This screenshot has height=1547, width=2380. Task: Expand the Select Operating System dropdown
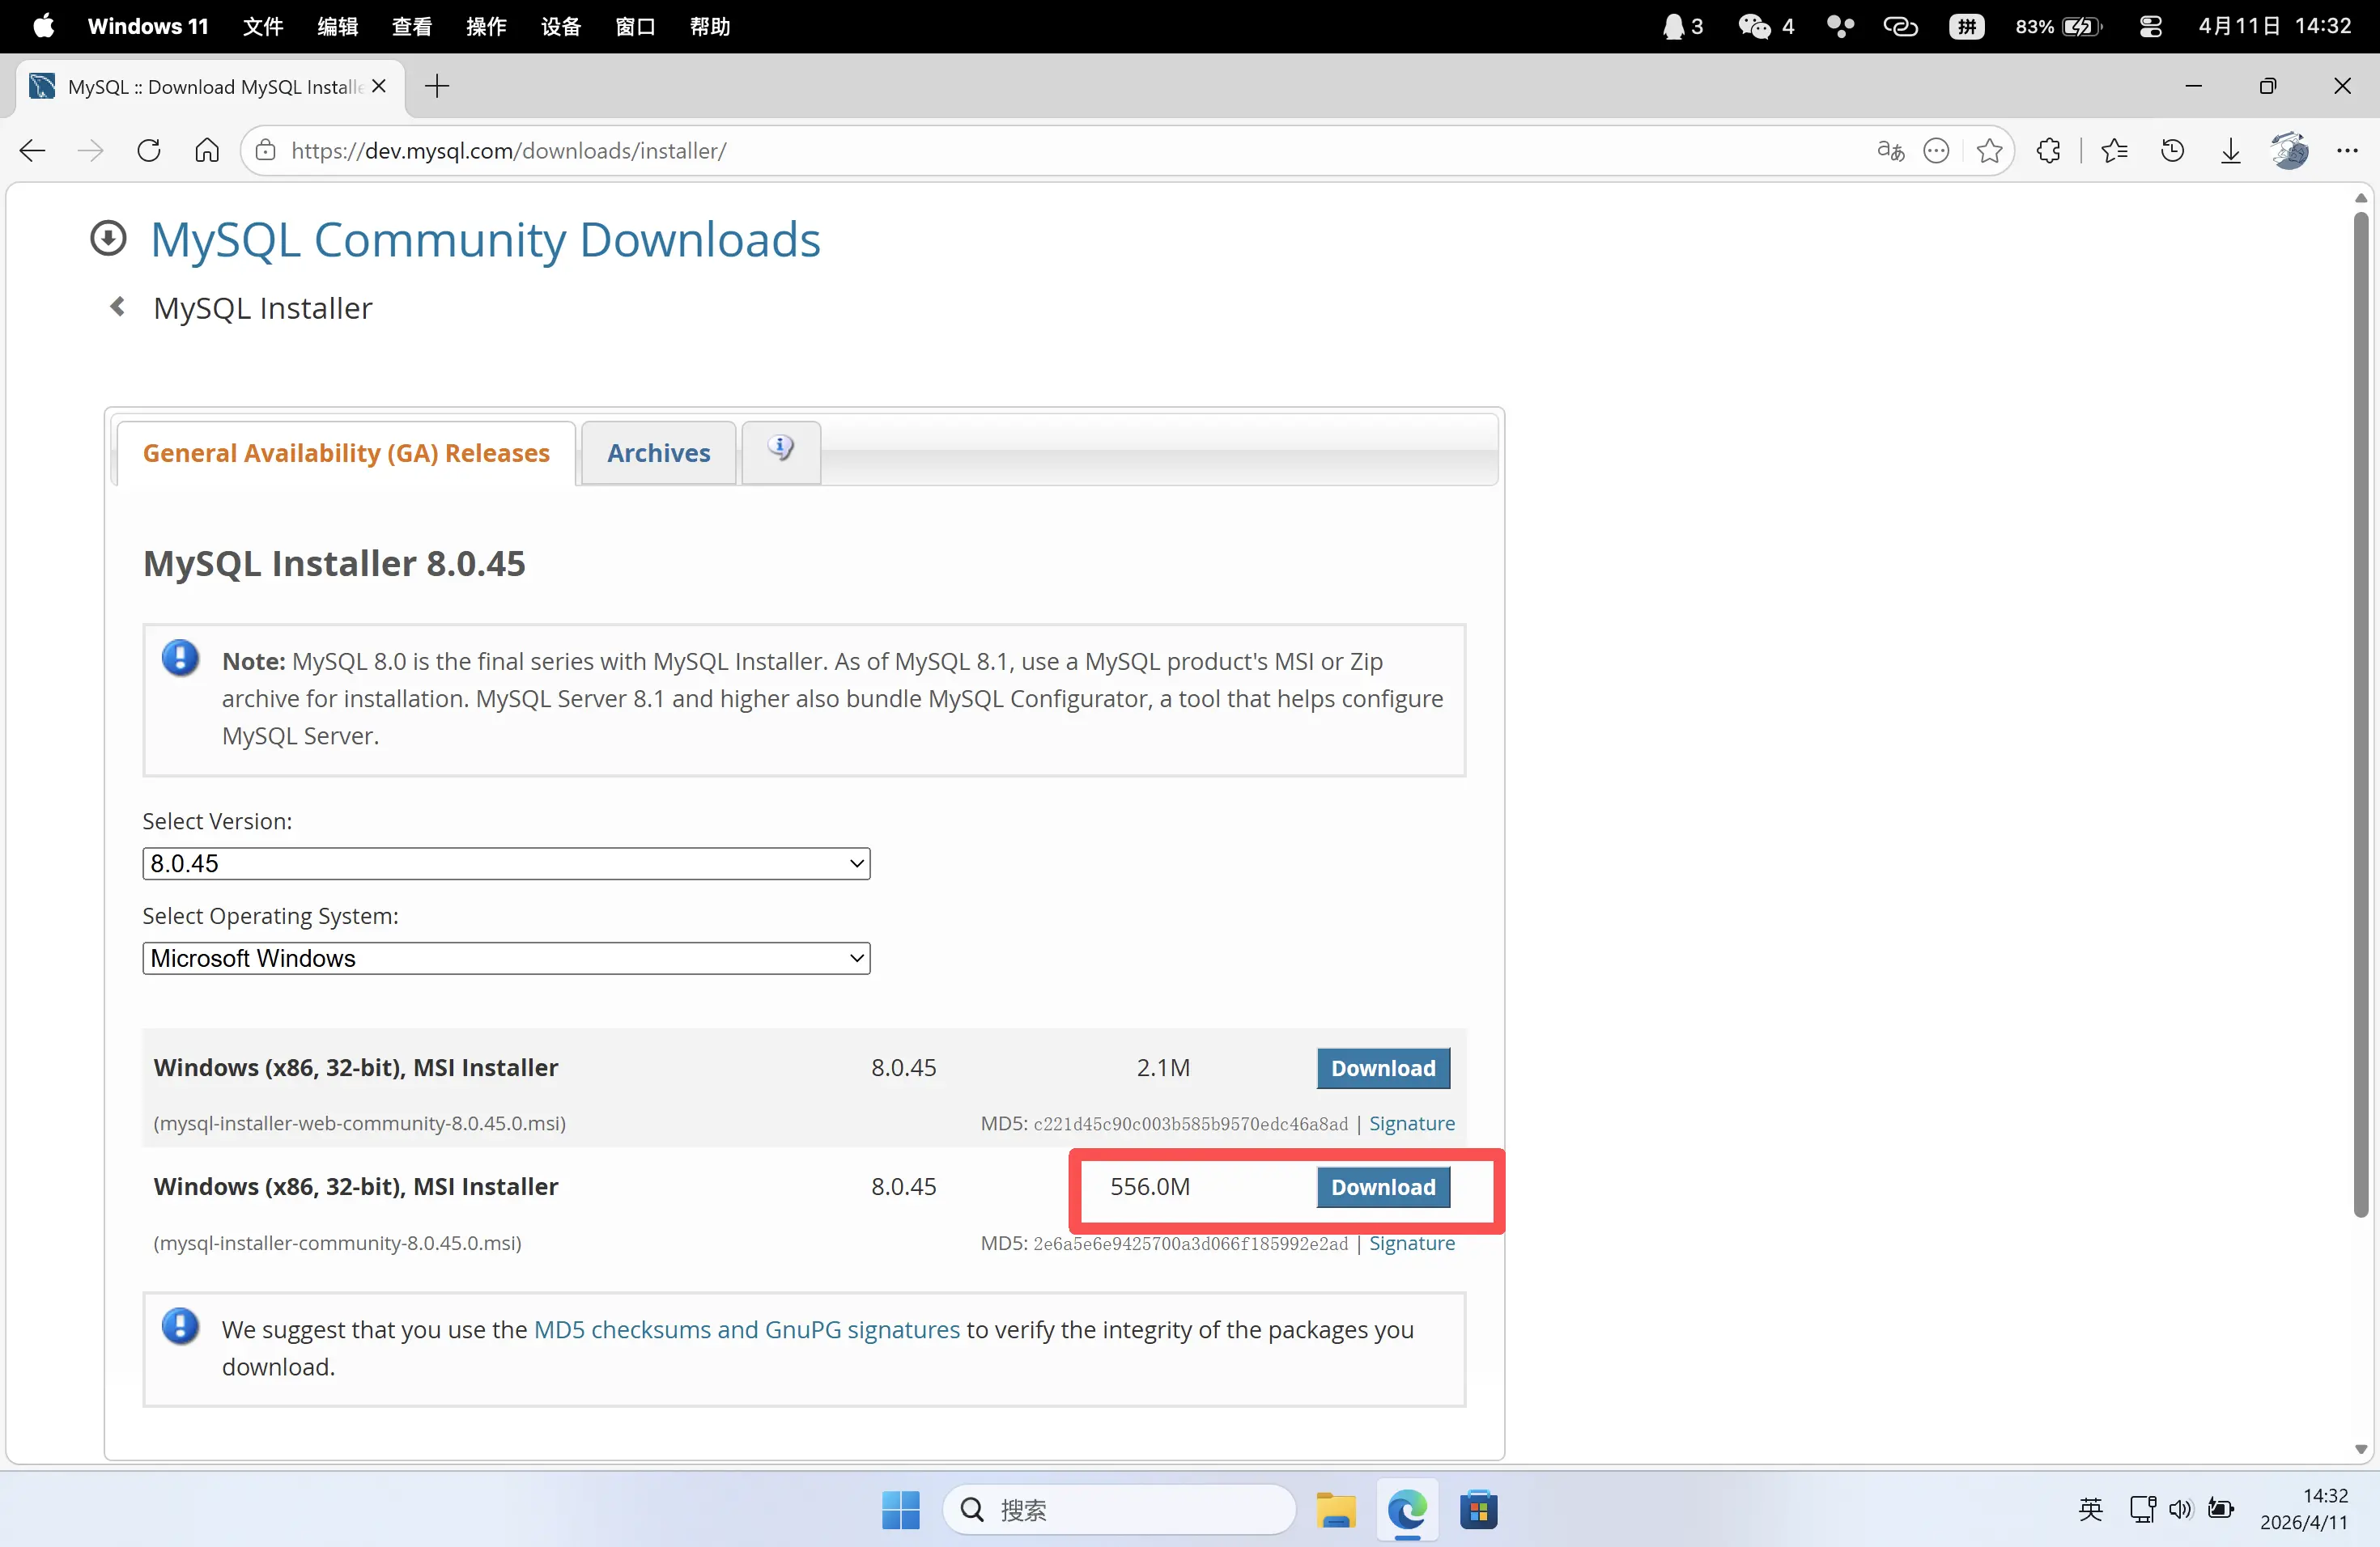(506, 959)
